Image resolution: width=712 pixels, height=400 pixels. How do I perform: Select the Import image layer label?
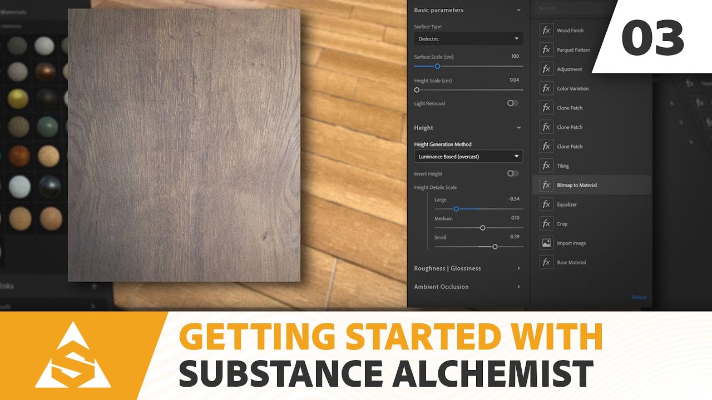click(571, 243)
